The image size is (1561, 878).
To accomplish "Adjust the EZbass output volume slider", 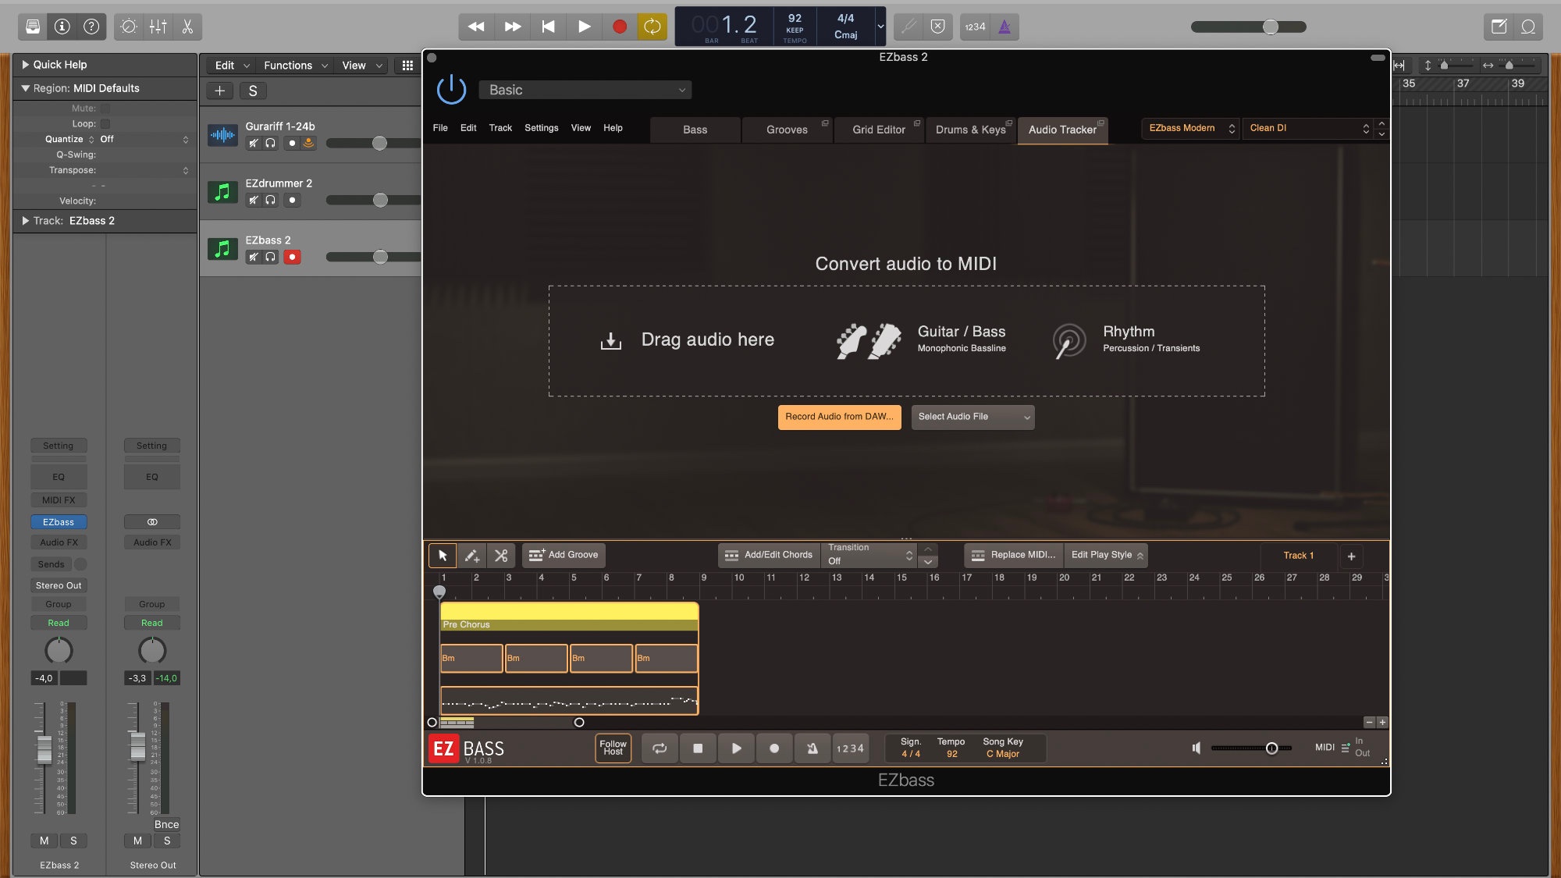I will point(1271,748).
